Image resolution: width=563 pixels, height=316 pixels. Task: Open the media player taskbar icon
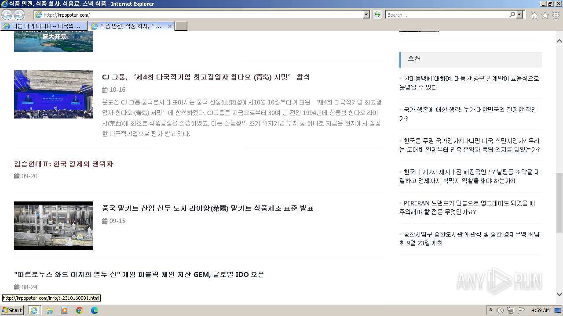point(65,310)
